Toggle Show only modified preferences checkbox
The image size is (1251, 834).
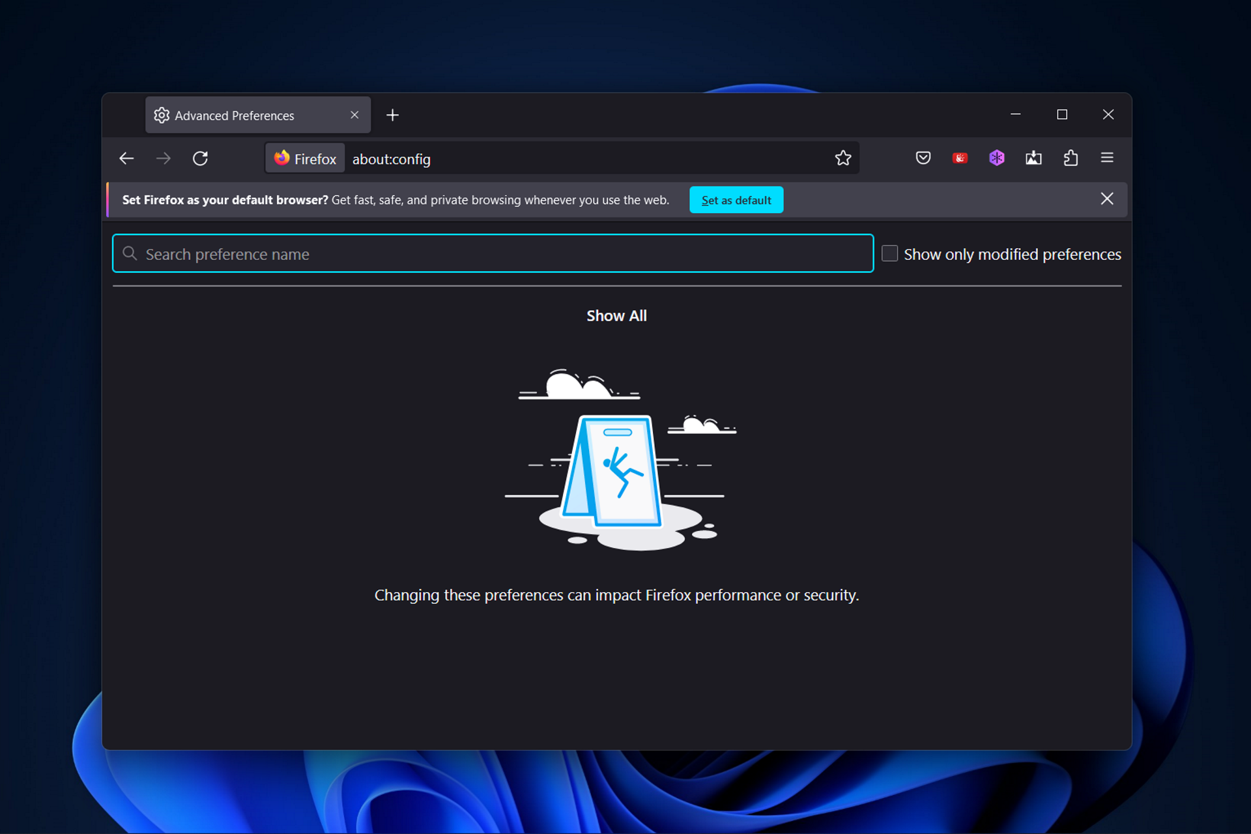coord(889,253)
